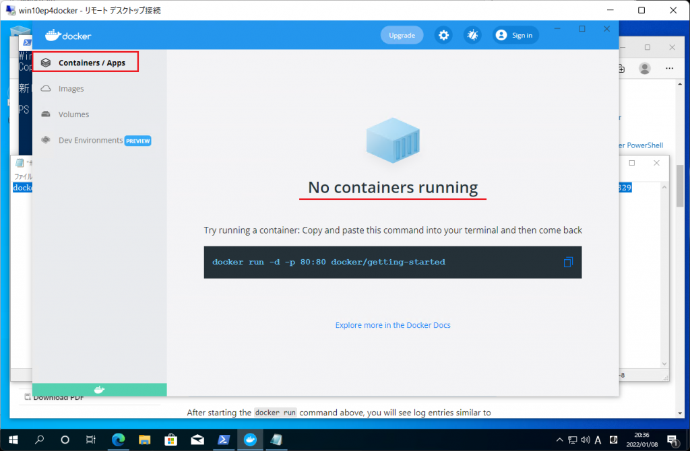The height and width of the screenshot is (451, 690).
Task: Open the Images section
Action: [71, 88]
